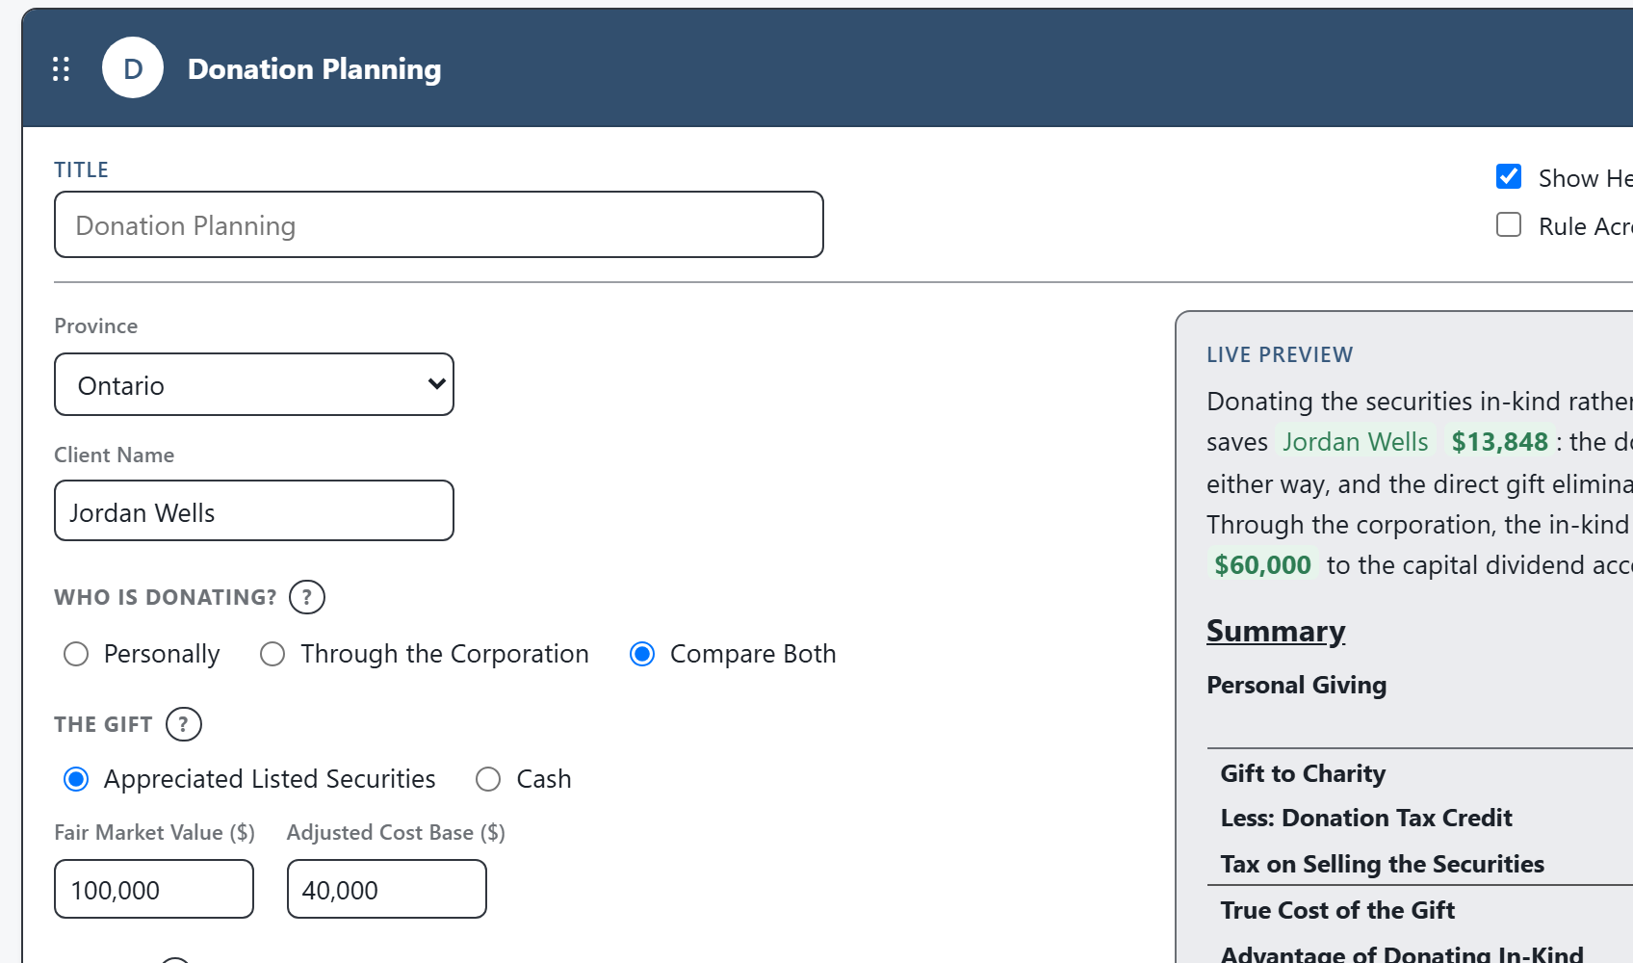Click the Adjusted Cost Base field

coord(387,889)
